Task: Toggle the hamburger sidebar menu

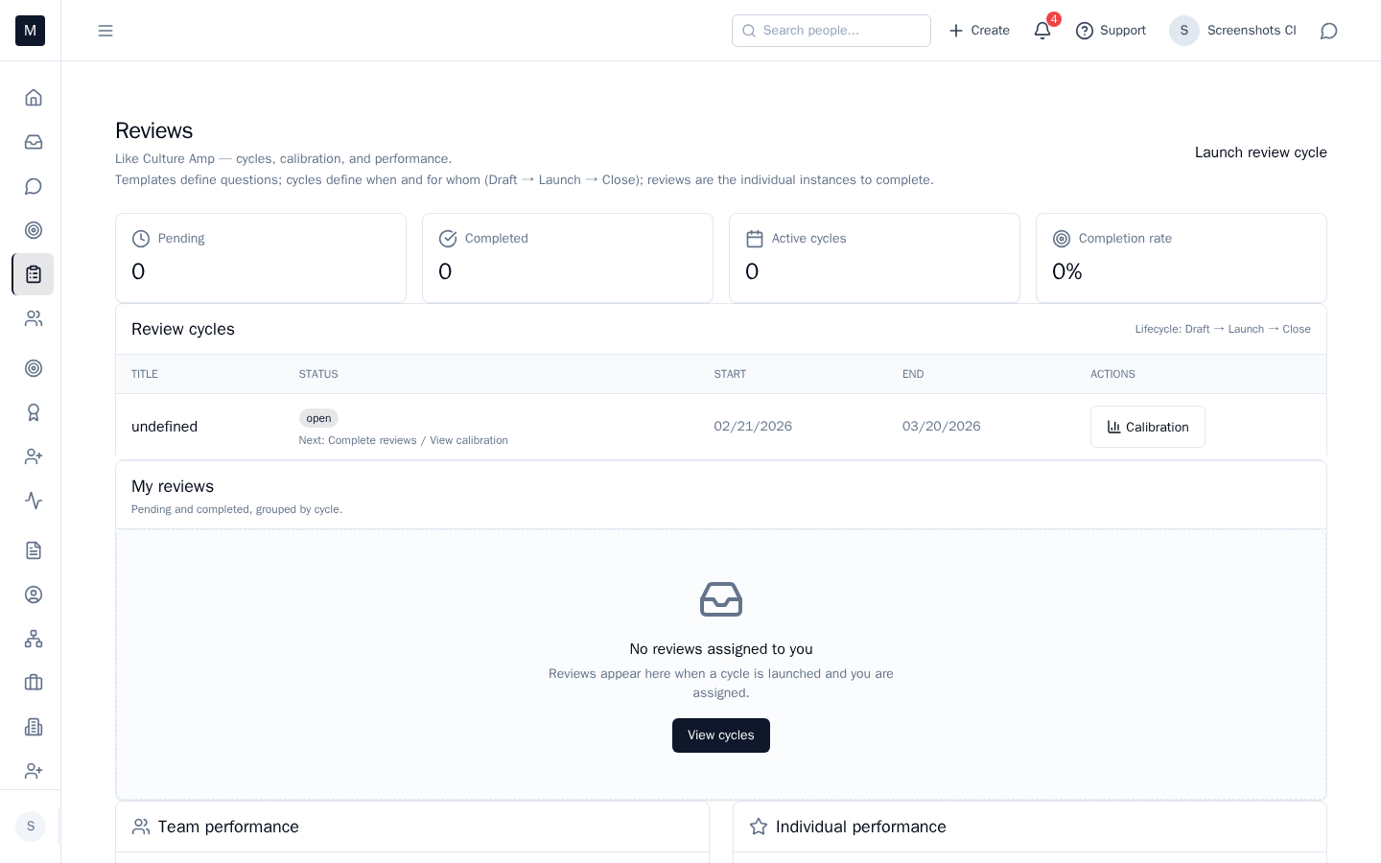Action: coord(105,31)
